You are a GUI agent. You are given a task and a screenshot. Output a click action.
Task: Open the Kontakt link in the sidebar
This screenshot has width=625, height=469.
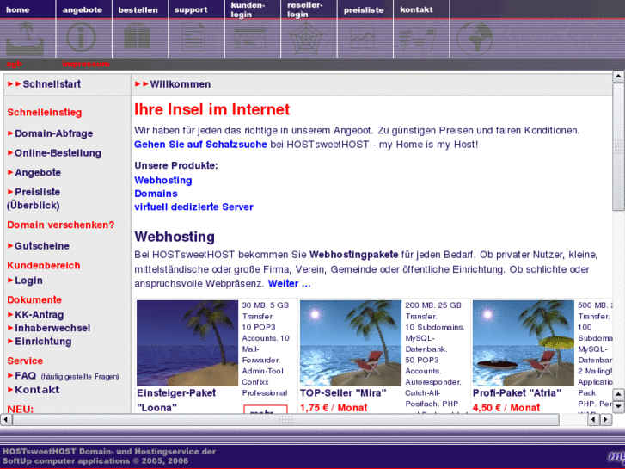[37, 390]
